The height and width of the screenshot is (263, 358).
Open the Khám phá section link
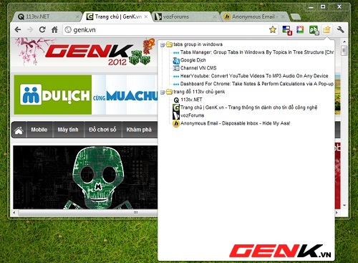[139, 130]
